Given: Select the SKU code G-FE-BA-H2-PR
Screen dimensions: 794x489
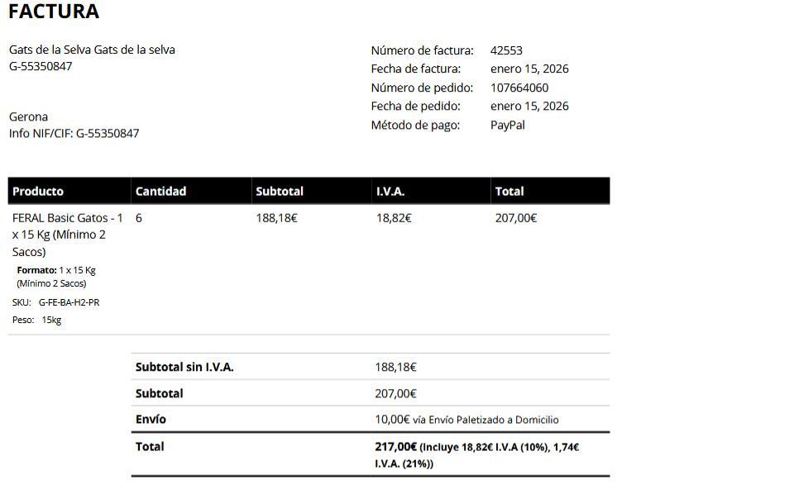Looking at the screenshot, I should click(x=69, y=302).
